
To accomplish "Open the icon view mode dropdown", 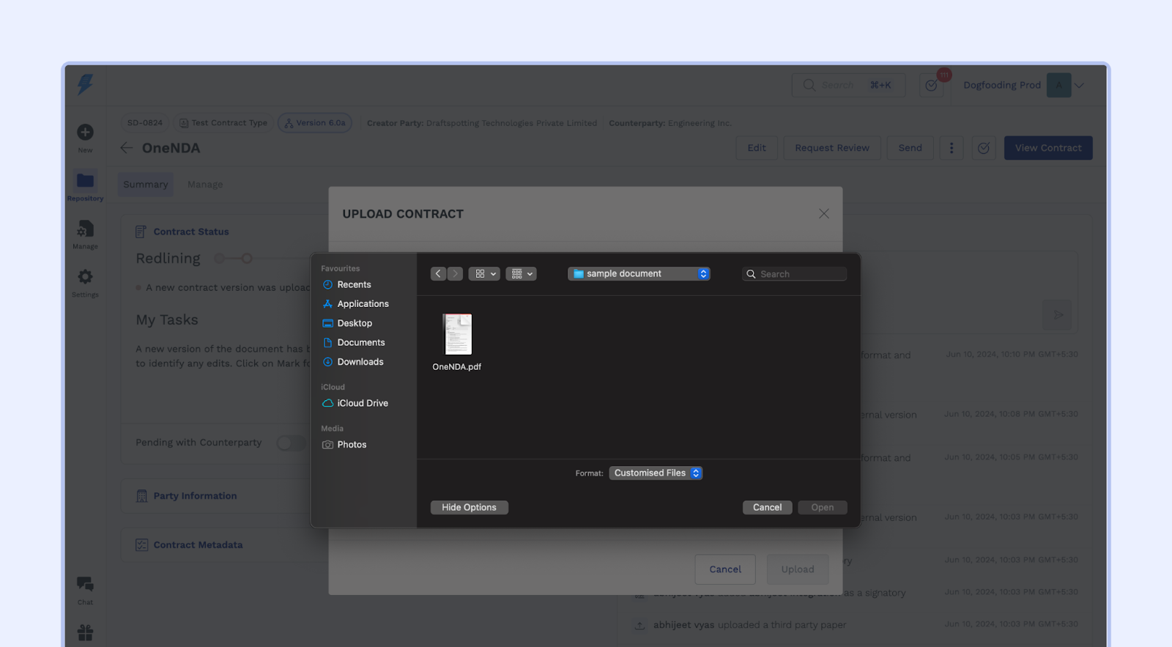I will (484, 274).
